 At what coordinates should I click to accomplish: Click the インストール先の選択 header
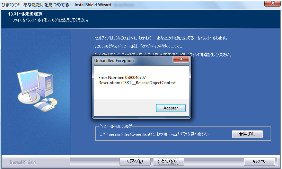tap(25, 14)
